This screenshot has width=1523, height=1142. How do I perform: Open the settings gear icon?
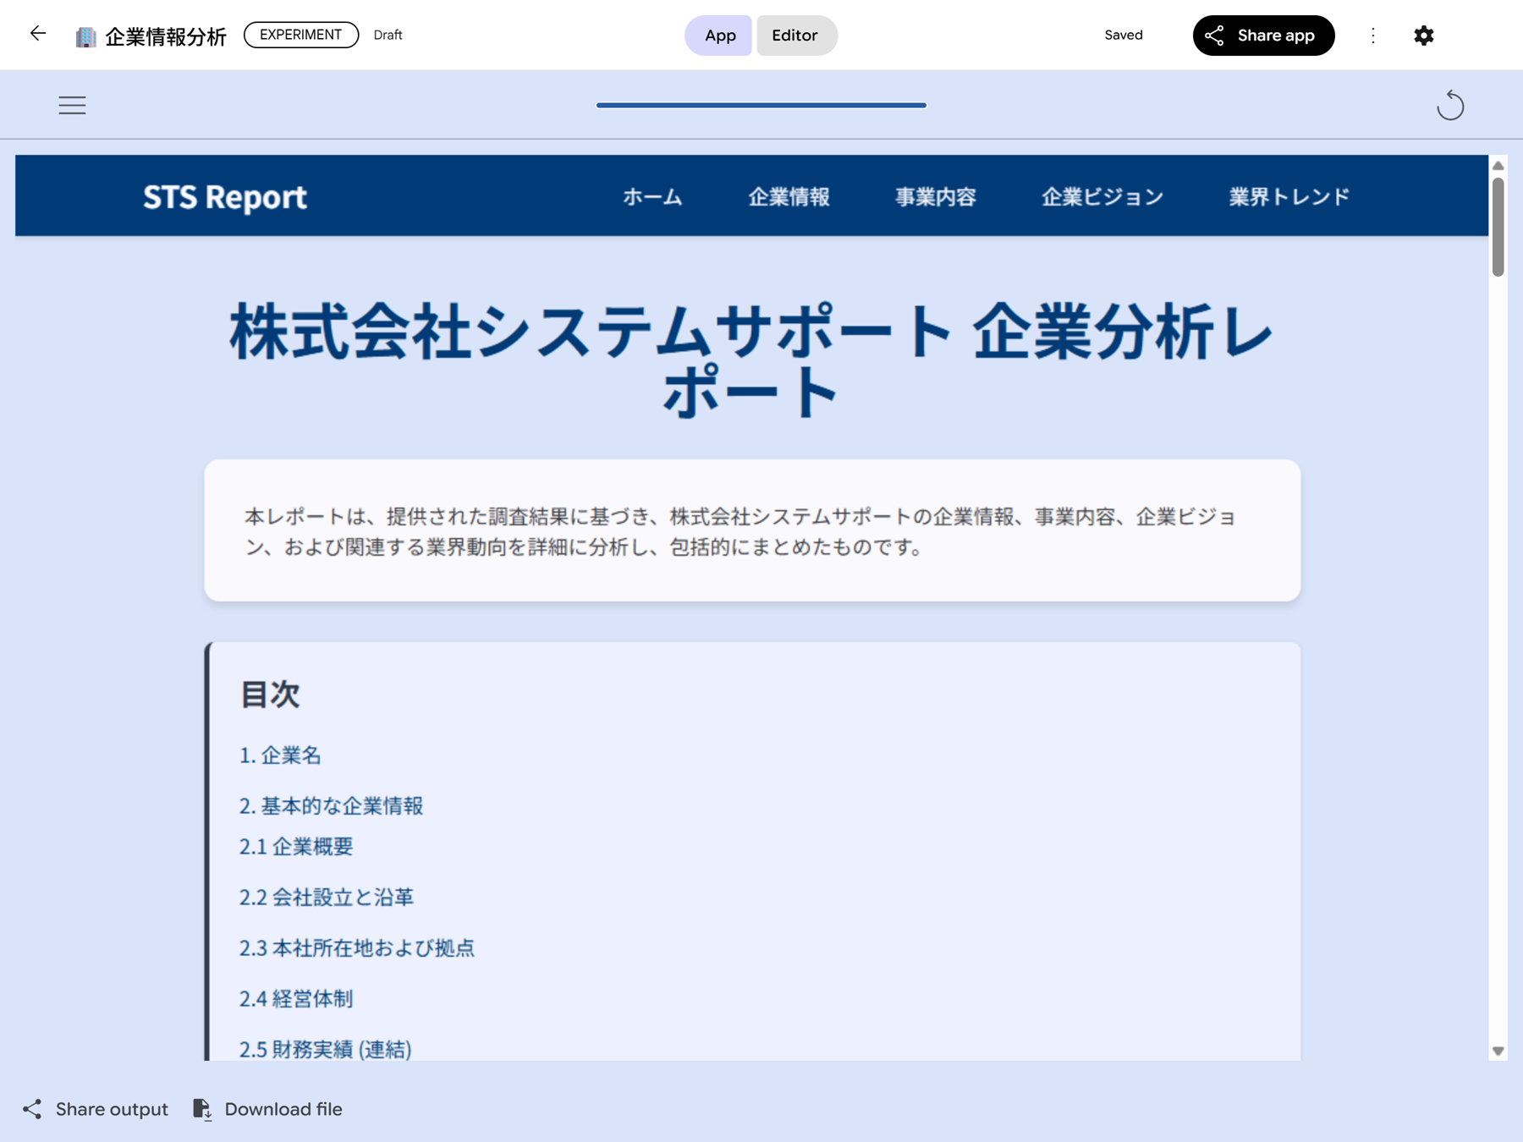1424,36
